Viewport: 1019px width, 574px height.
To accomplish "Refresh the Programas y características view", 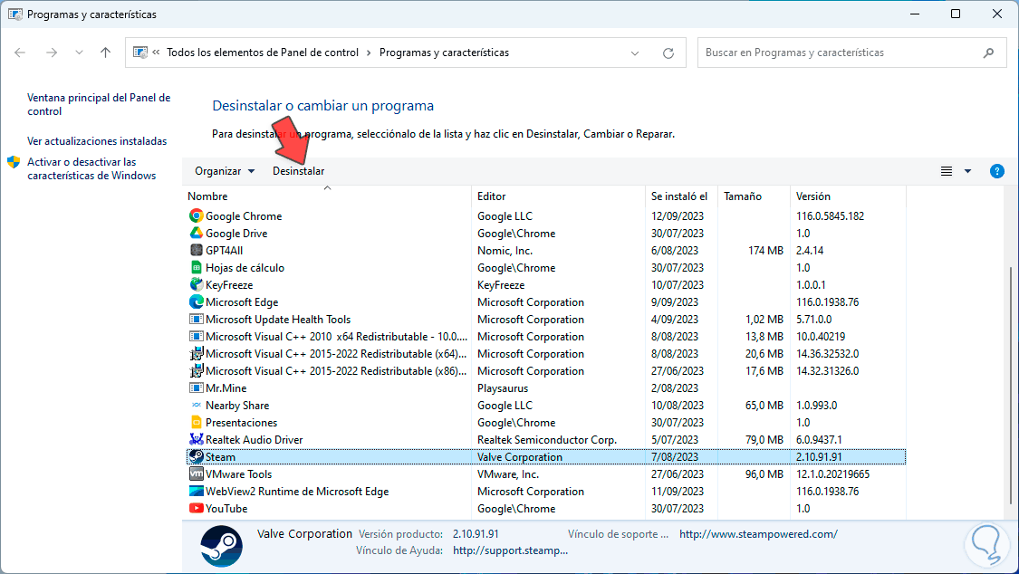I will 668,53.
